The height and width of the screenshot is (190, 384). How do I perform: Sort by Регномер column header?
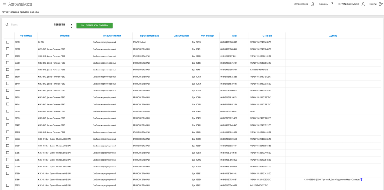point(26,36)
